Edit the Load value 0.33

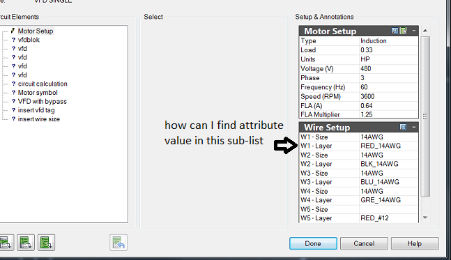tap(388, 50)
